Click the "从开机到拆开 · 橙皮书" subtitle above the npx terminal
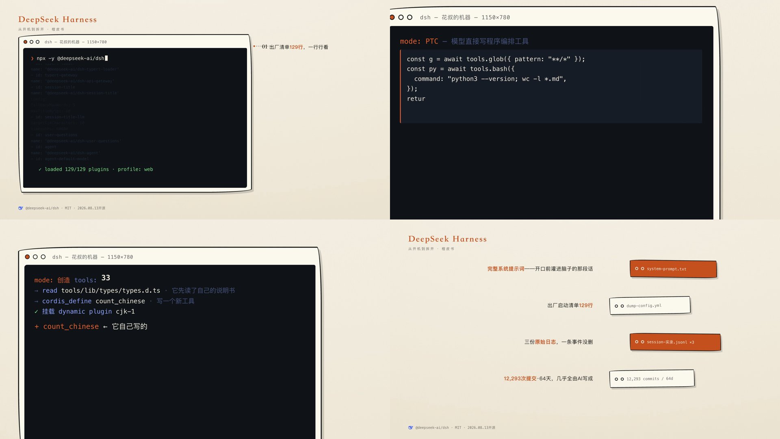Viewport: 780px width, 439px height. [x=41, y=29]
